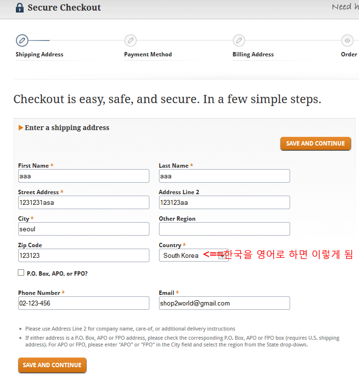
Task: Edit the Email address field
Action: tap(225, 303)
